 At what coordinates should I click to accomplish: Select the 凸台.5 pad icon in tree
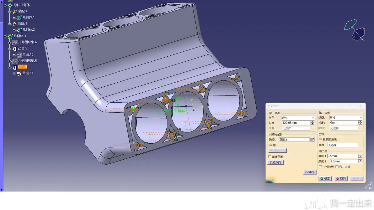(x=15, y=49)
